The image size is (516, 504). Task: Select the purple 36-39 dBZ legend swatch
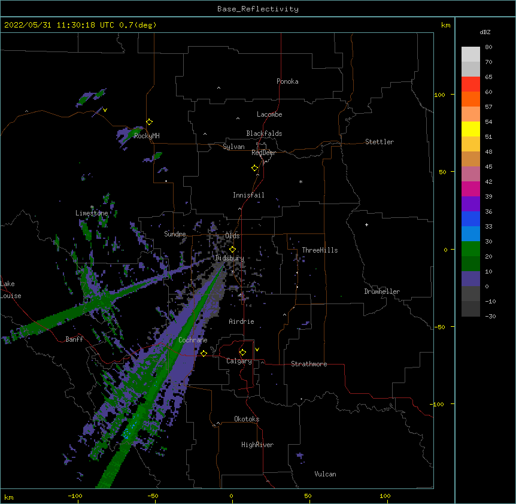[x=471, y=204]
